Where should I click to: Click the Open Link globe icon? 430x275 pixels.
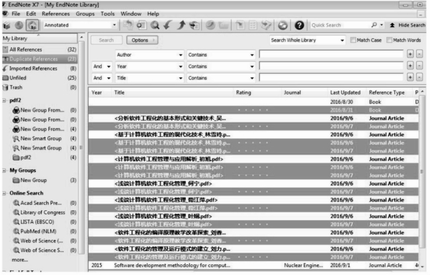point(210,25)
